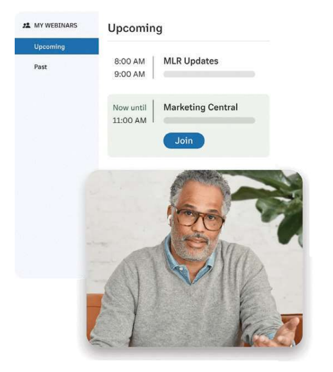Click the MY WEBINARS header label
The image size is (333, 372).
point(56,25)
